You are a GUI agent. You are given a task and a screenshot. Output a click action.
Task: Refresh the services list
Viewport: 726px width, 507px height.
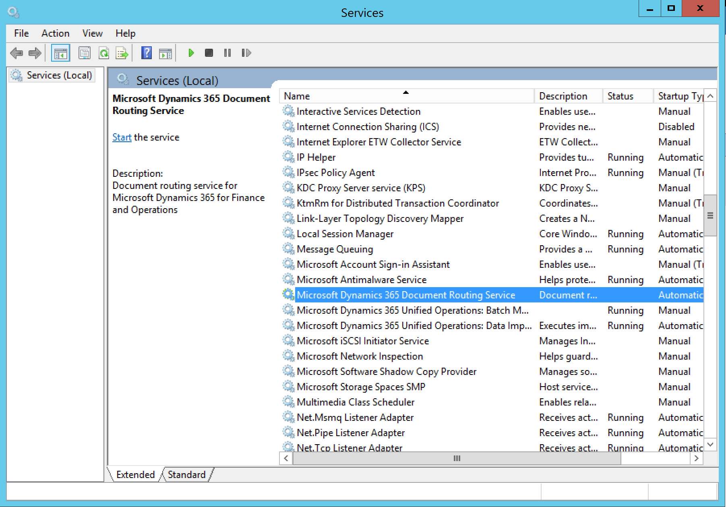click(x=104, y=53)
